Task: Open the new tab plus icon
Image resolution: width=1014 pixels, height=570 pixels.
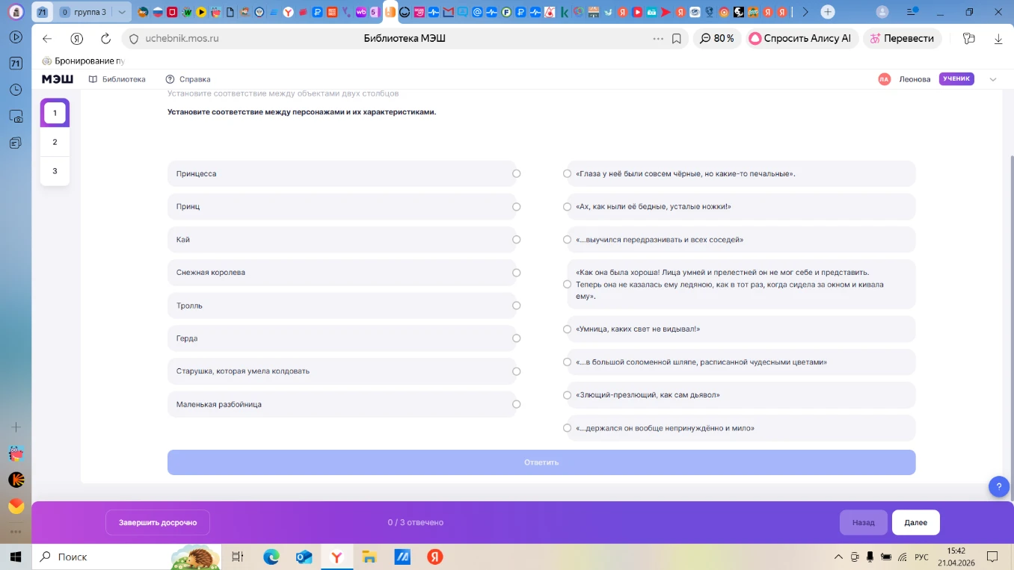Action: (827, 12)
